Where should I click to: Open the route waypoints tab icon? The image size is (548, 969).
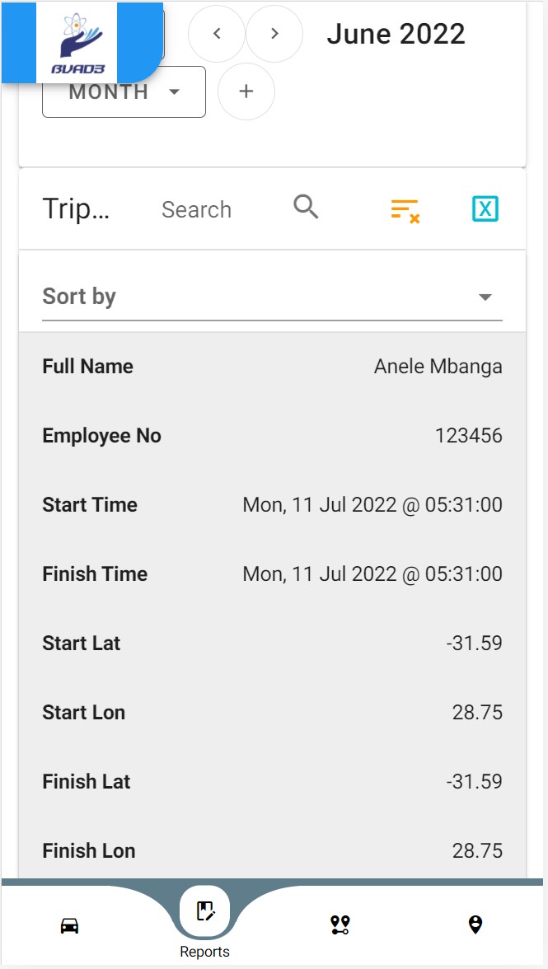coord(340,925)
